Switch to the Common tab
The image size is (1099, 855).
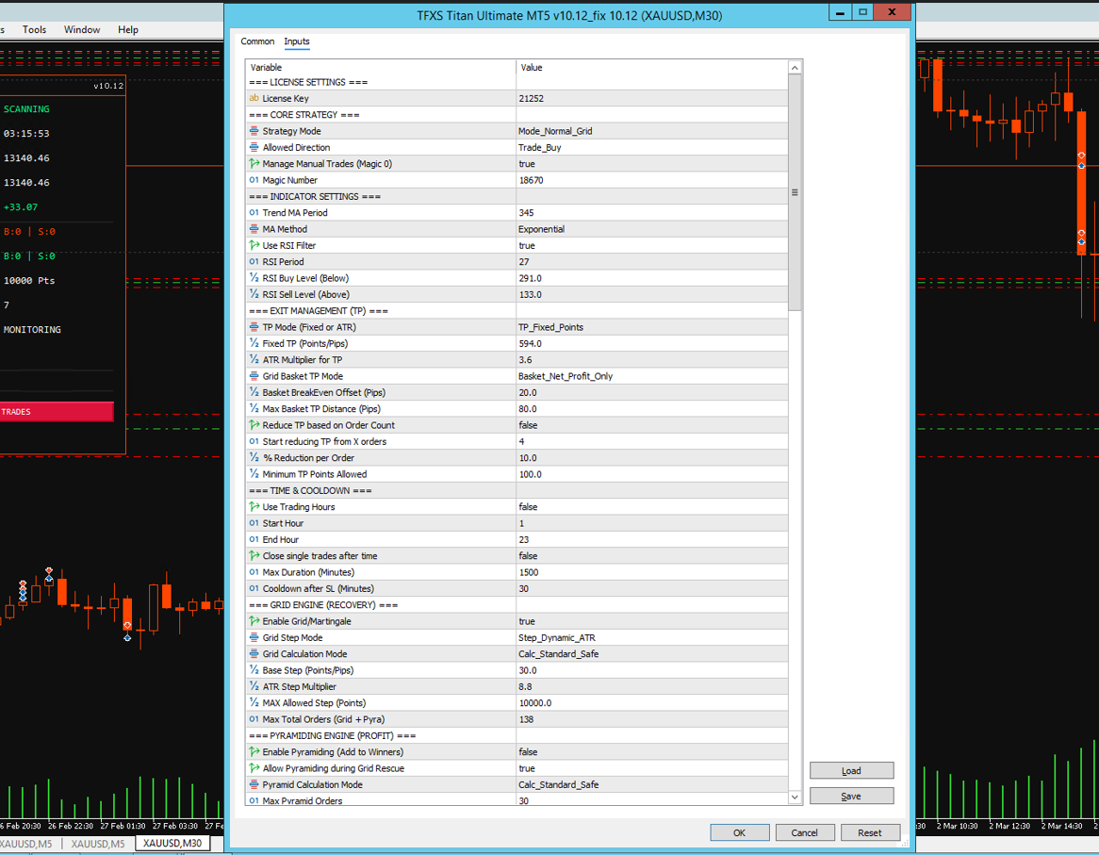click(257, 41)
